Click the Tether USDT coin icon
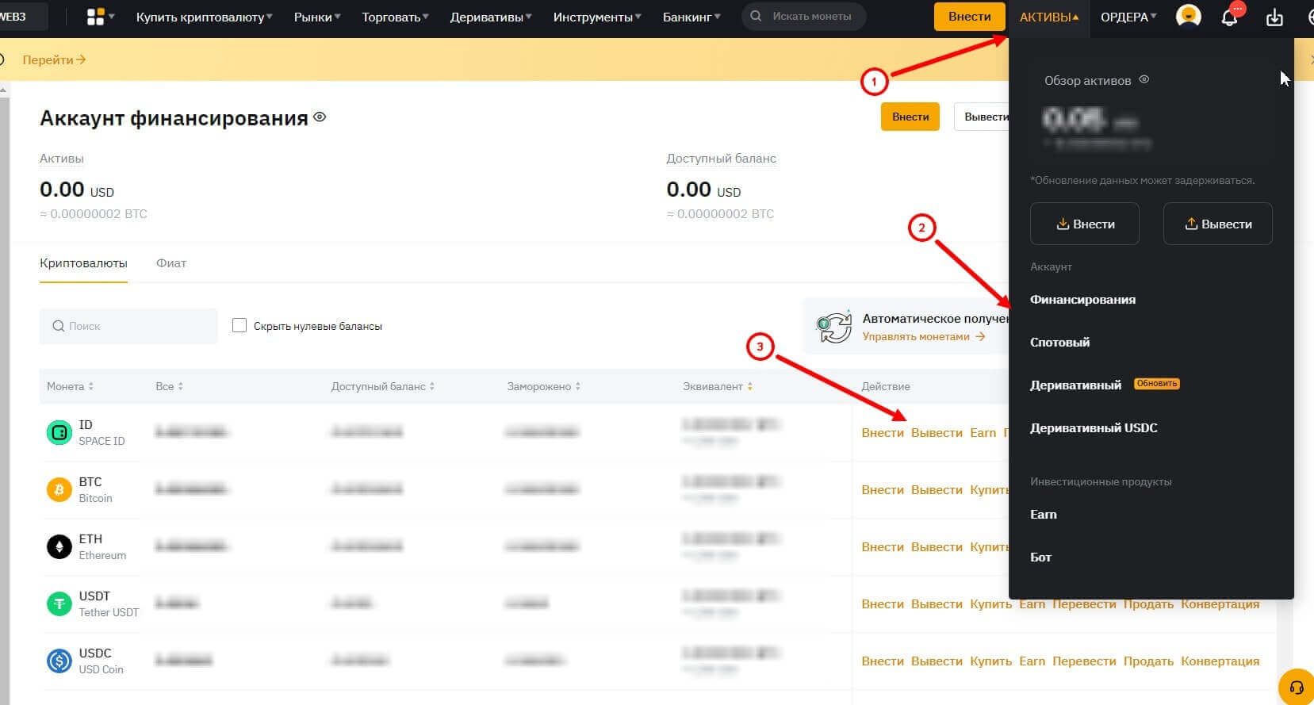Image resolution: width=1314 pixels, height=705 pixels. coord(59,604)
